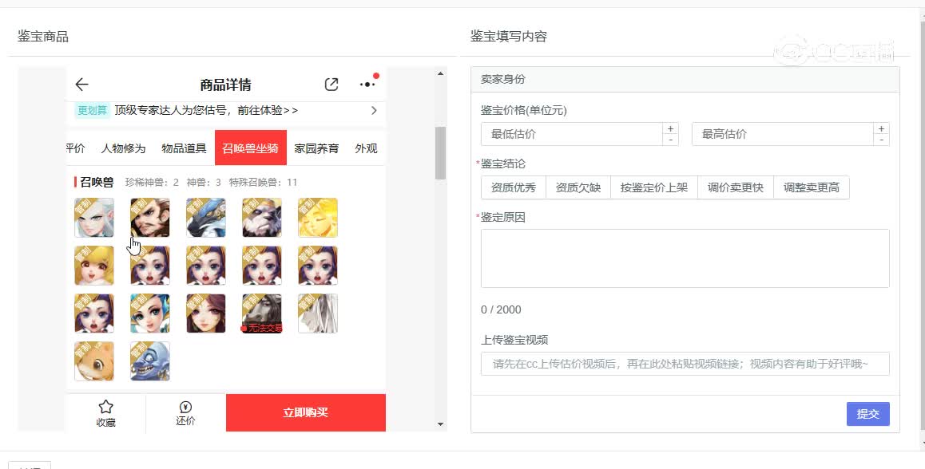This screenshot has height=469, width=925.
Task: Increase 最低估价 with the plus stepper
Action: coord(670,128)
